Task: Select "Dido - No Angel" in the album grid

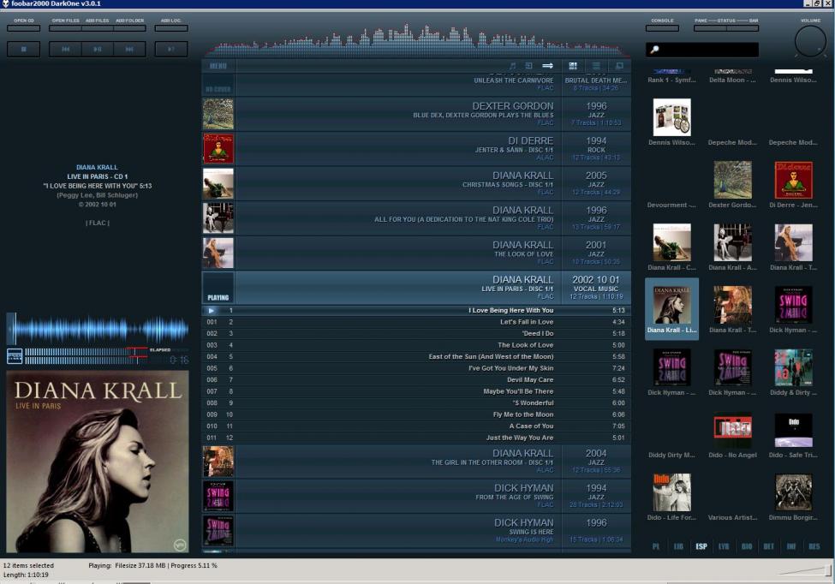Action: [732, 434]
